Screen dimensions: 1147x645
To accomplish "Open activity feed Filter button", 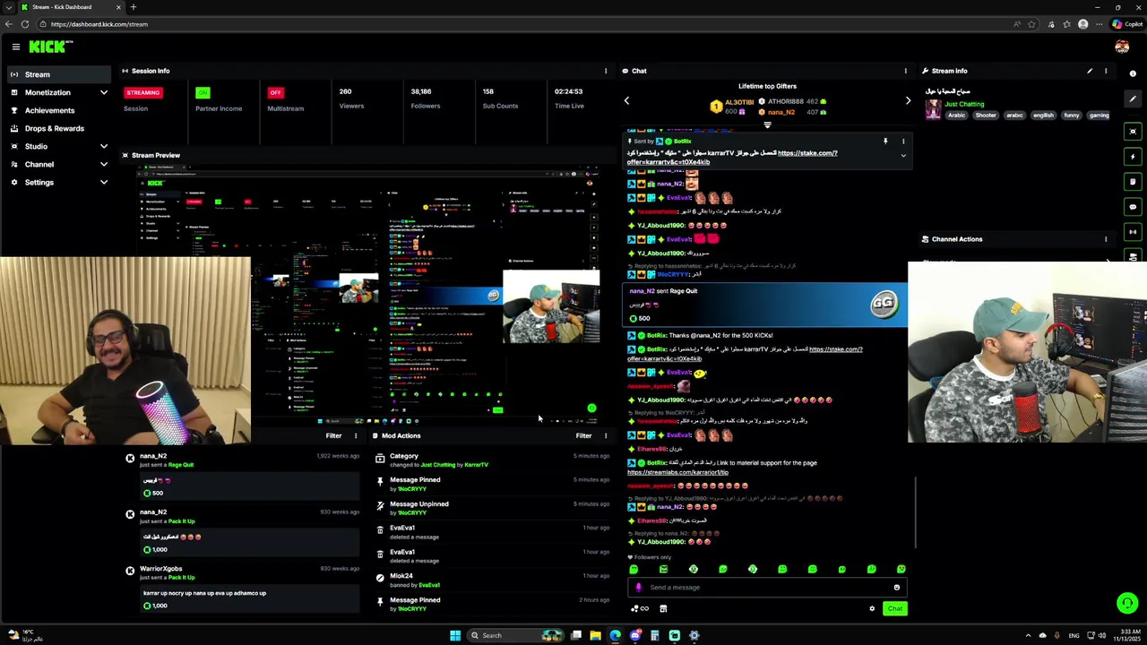I will pyautogui.click(x=333, y=436).
